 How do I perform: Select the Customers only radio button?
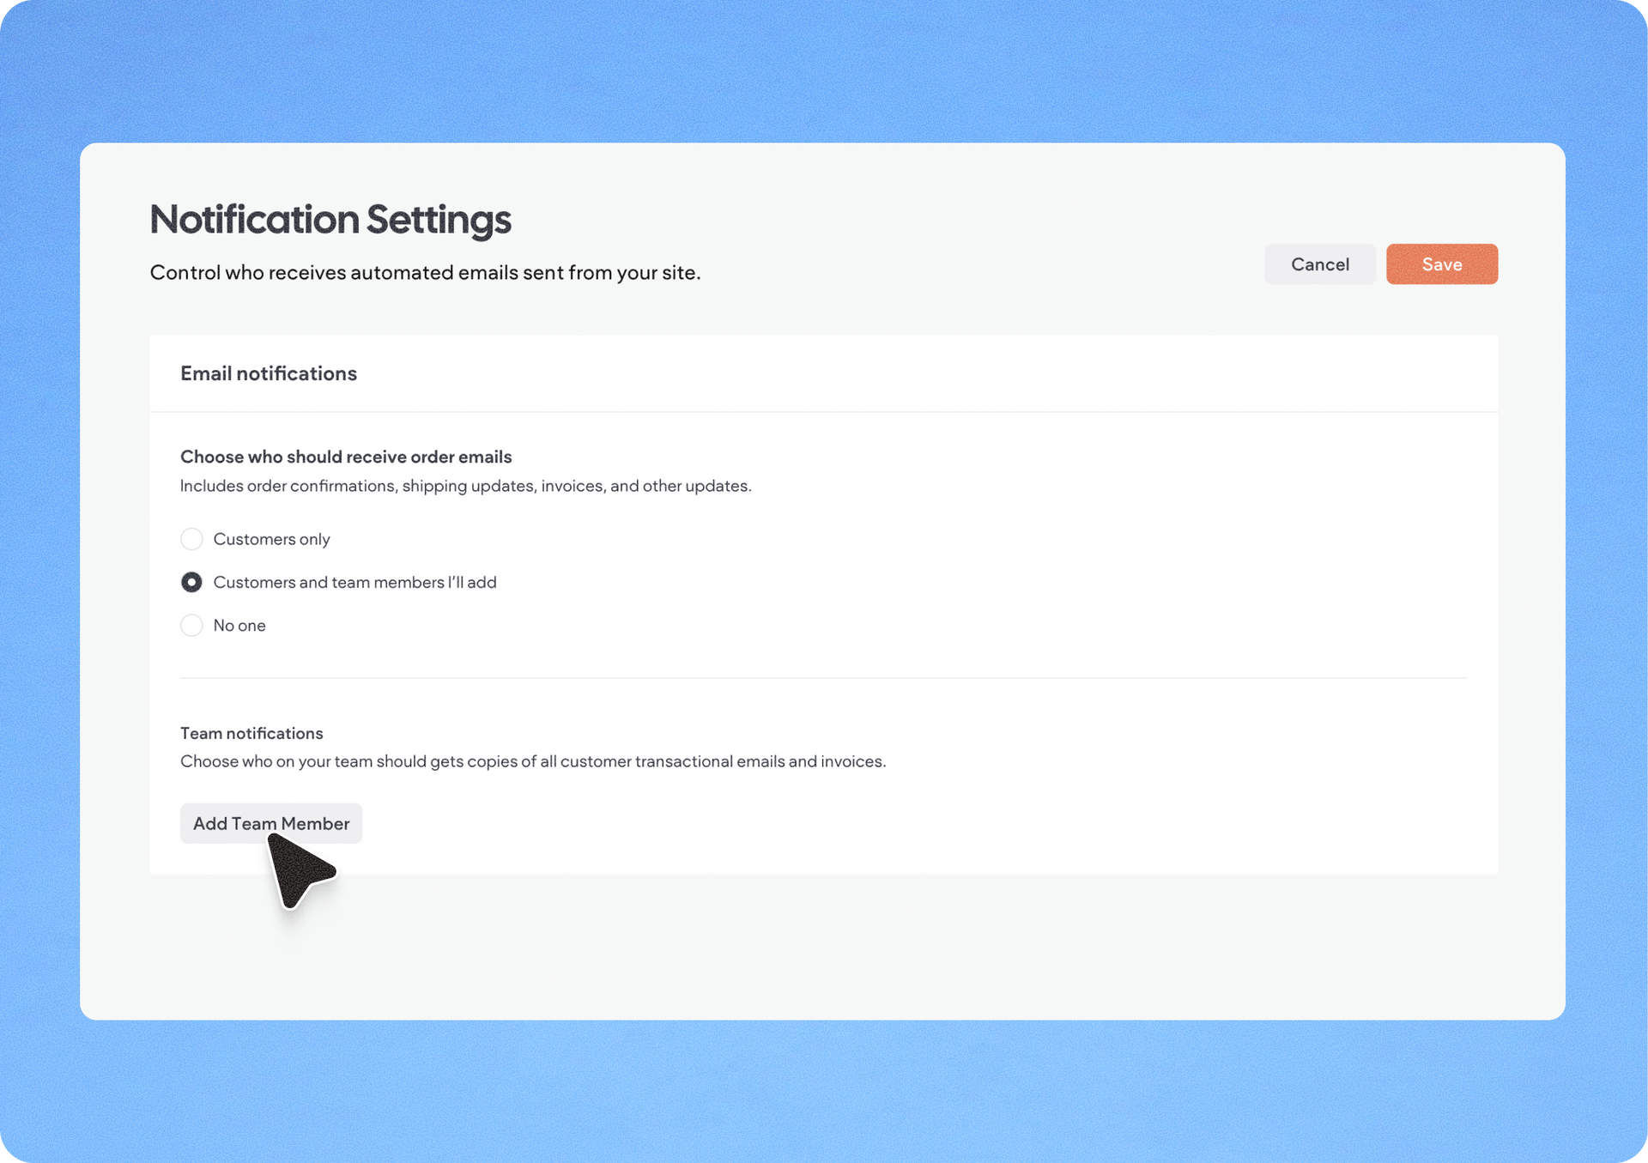pos(191,539)
